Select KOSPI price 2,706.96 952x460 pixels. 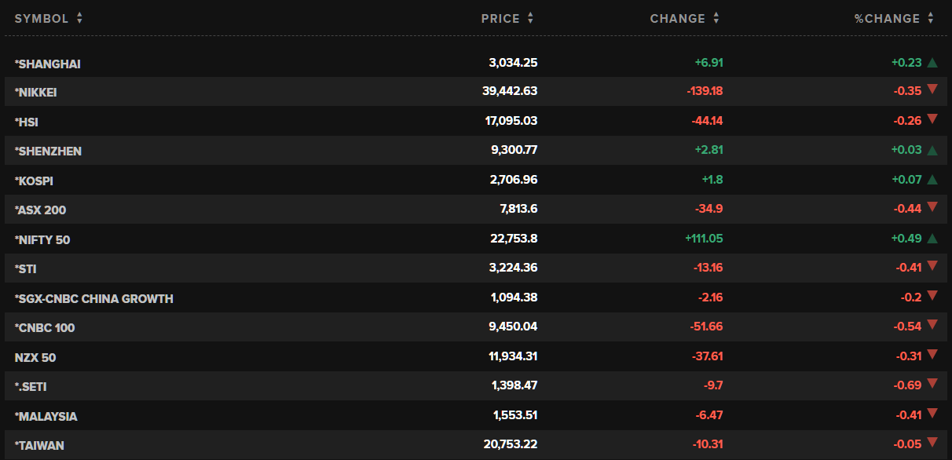tap(514, 180)
